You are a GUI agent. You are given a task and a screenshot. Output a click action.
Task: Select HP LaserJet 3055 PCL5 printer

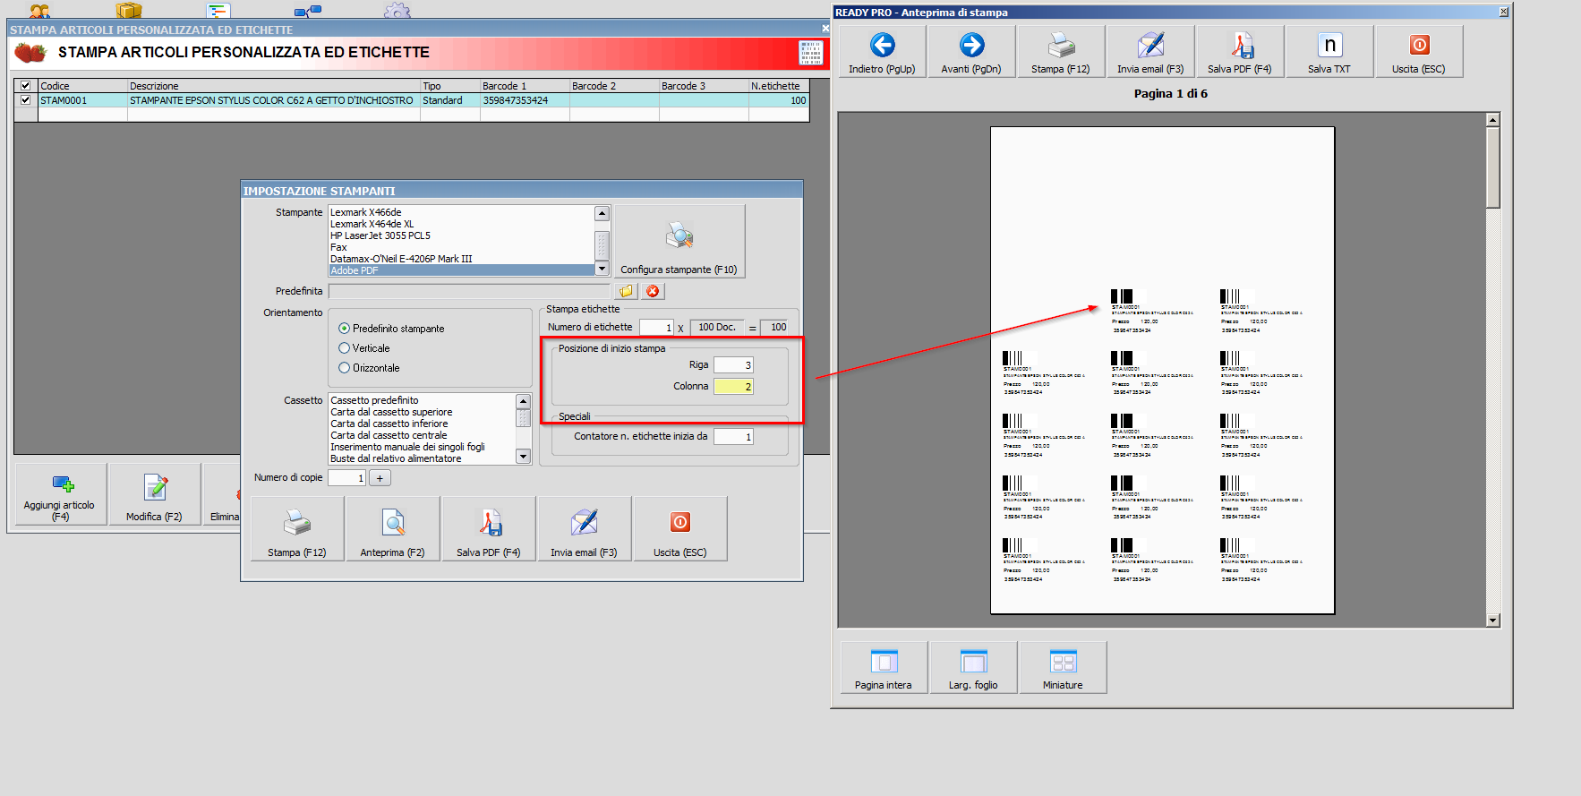(461, 235)
